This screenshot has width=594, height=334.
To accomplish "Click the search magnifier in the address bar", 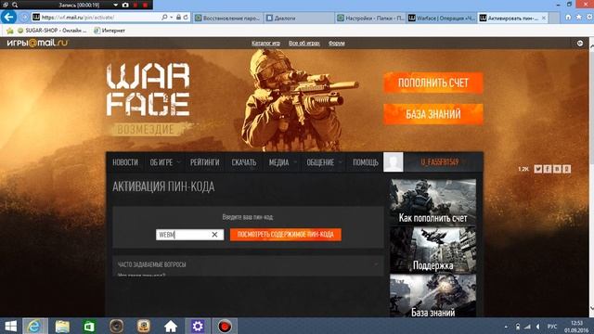I will [164, 18].
